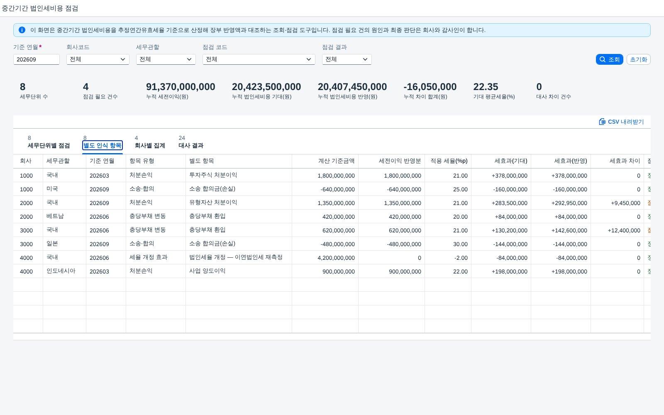Screen dimensions: 664x415
Task: Select the 베트남 jurisdiction cell
Action: point(65,216)
